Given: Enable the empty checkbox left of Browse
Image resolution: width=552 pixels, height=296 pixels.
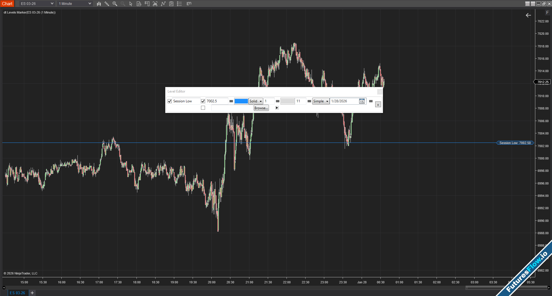Looking at the screenshot, I should coord(203,108).
